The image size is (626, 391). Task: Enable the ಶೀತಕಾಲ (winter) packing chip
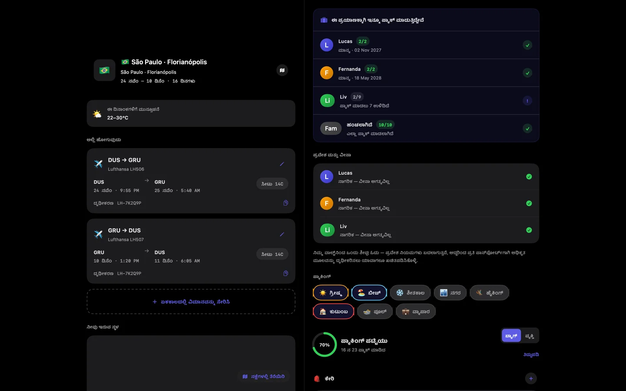tap(410, 293)
